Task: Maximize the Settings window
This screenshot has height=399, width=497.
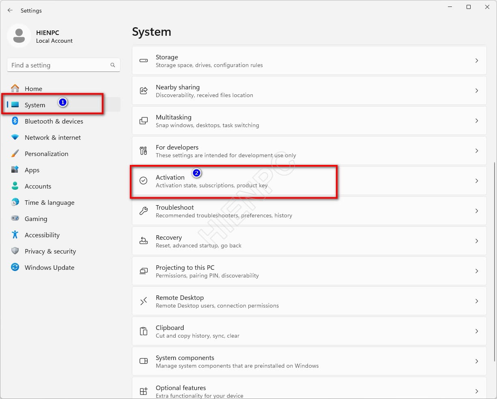Action: click(x=469, y=7)
